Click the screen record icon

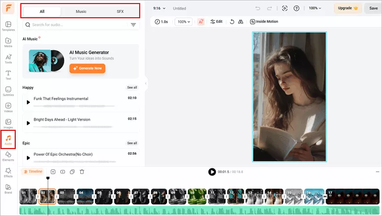(284, 8)
